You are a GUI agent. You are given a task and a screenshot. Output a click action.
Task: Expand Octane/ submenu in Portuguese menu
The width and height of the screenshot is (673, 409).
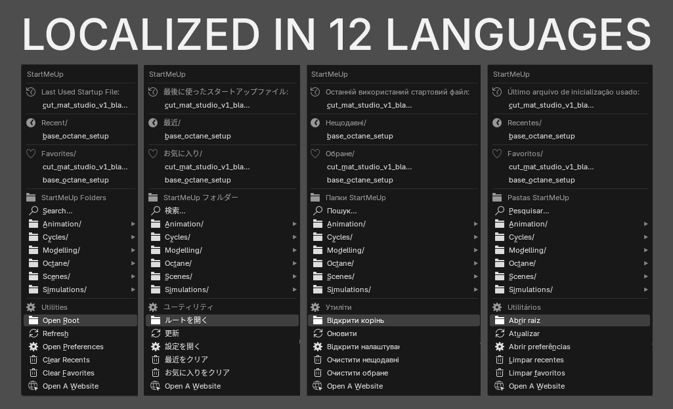(x=646, y=263)
